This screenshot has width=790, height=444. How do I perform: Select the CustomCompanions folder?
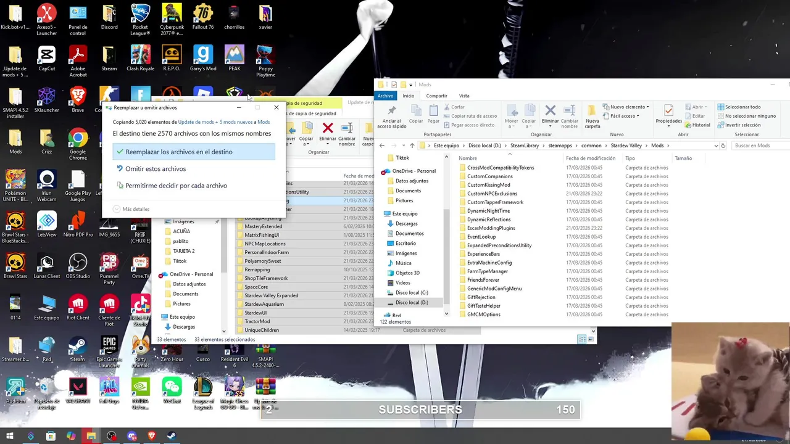coord(489,176)
